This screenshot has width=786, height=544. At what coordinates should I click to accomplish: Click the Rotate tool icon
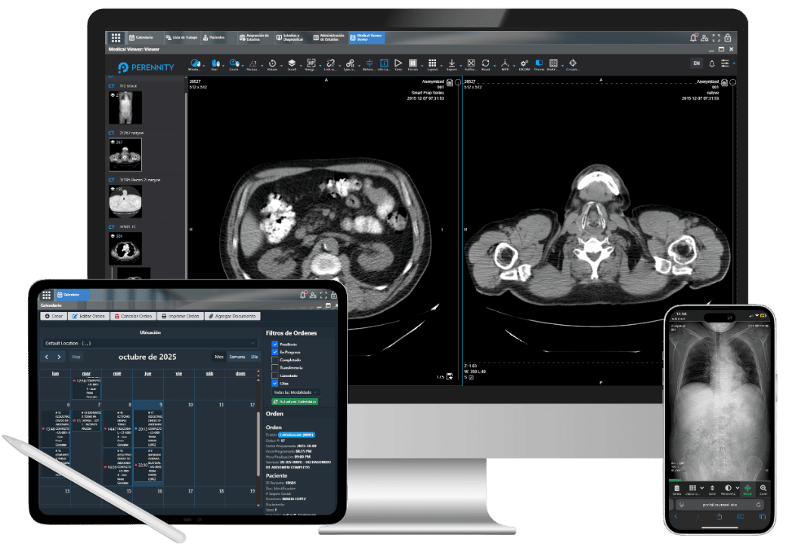coord(273,63)
